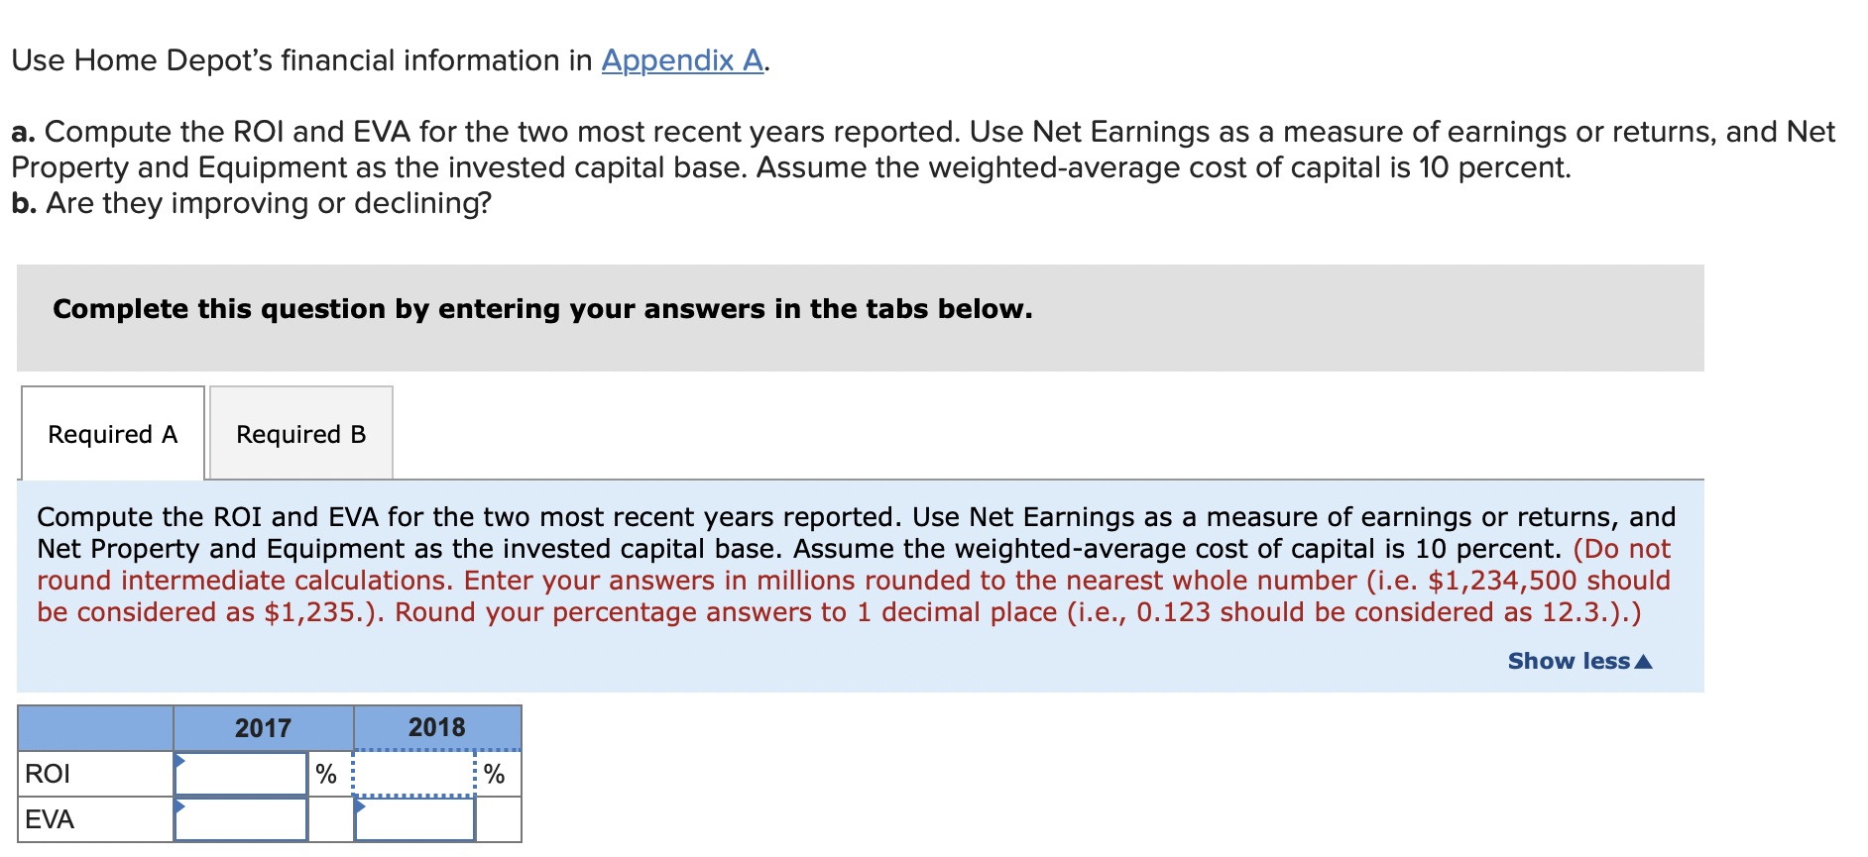
Task: Select the 2018 column header
Action: [x=437, y=727]
